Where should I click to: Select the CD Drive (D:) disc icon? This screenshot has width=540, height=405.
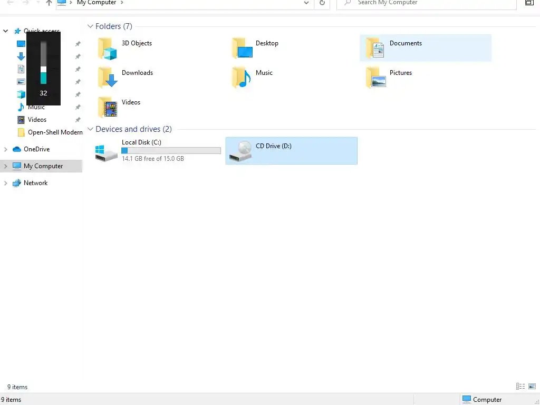240,151
